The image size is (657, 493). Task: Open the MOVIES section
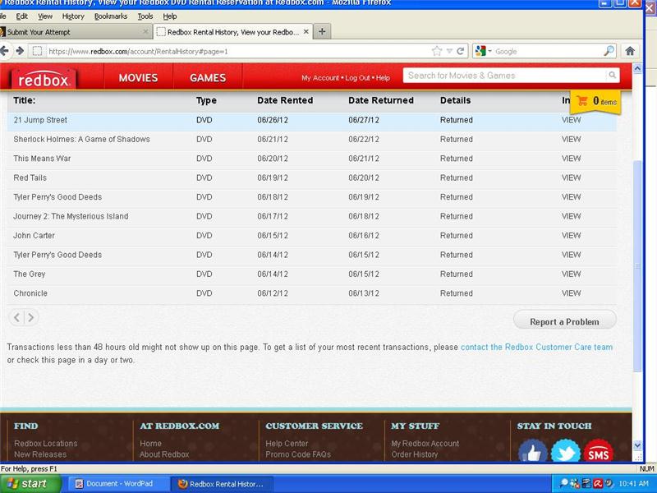click(x=138, y=78)
